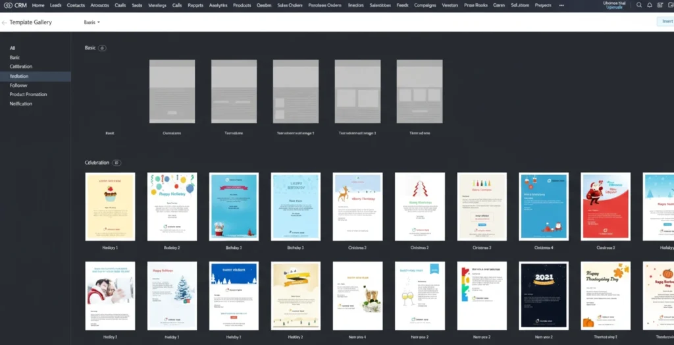Select sidebar category above Product Promotion
This screenshot has width=674, height=345.
pyautogui.click(x=18, y=85)
